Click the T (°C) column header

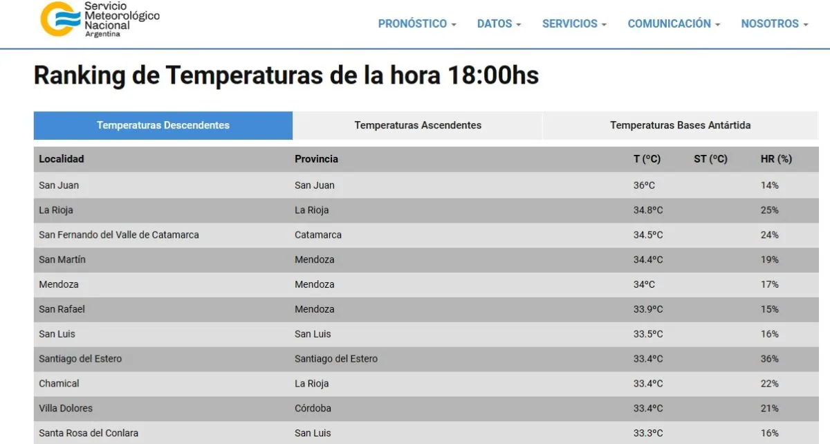click(647, 158)
